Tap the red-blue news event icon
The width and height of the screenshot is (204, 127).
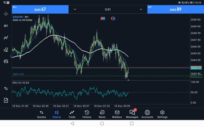click(103, 19)
